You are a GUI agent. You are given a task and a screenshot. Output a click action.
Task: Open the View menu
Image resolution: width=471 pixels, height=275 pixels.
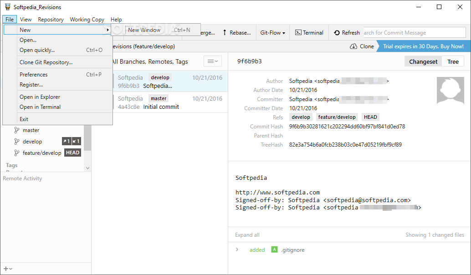(26, 20)
